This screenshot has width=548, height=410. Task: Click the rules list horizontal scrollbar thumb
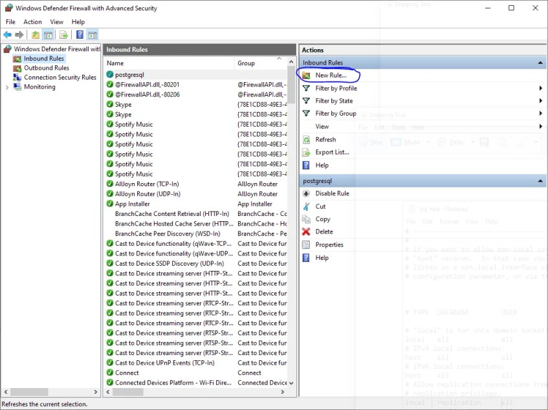pos(128,392)
